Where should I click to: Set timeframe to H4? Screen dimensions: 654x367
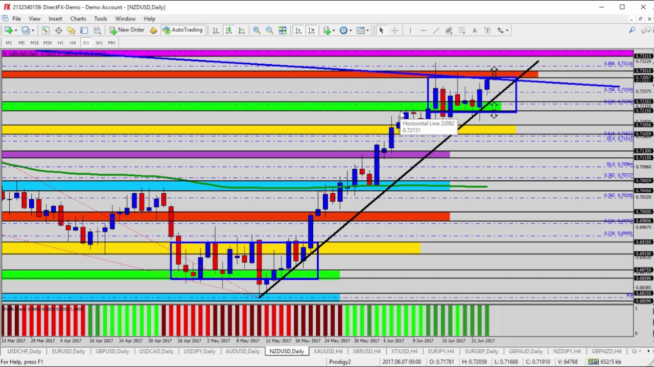click(73, 43)
